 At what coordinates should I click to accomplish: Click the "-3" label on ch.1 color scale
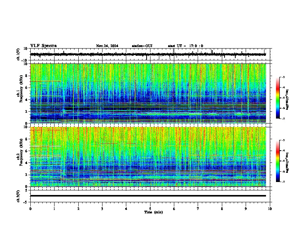tap(283, 77)
